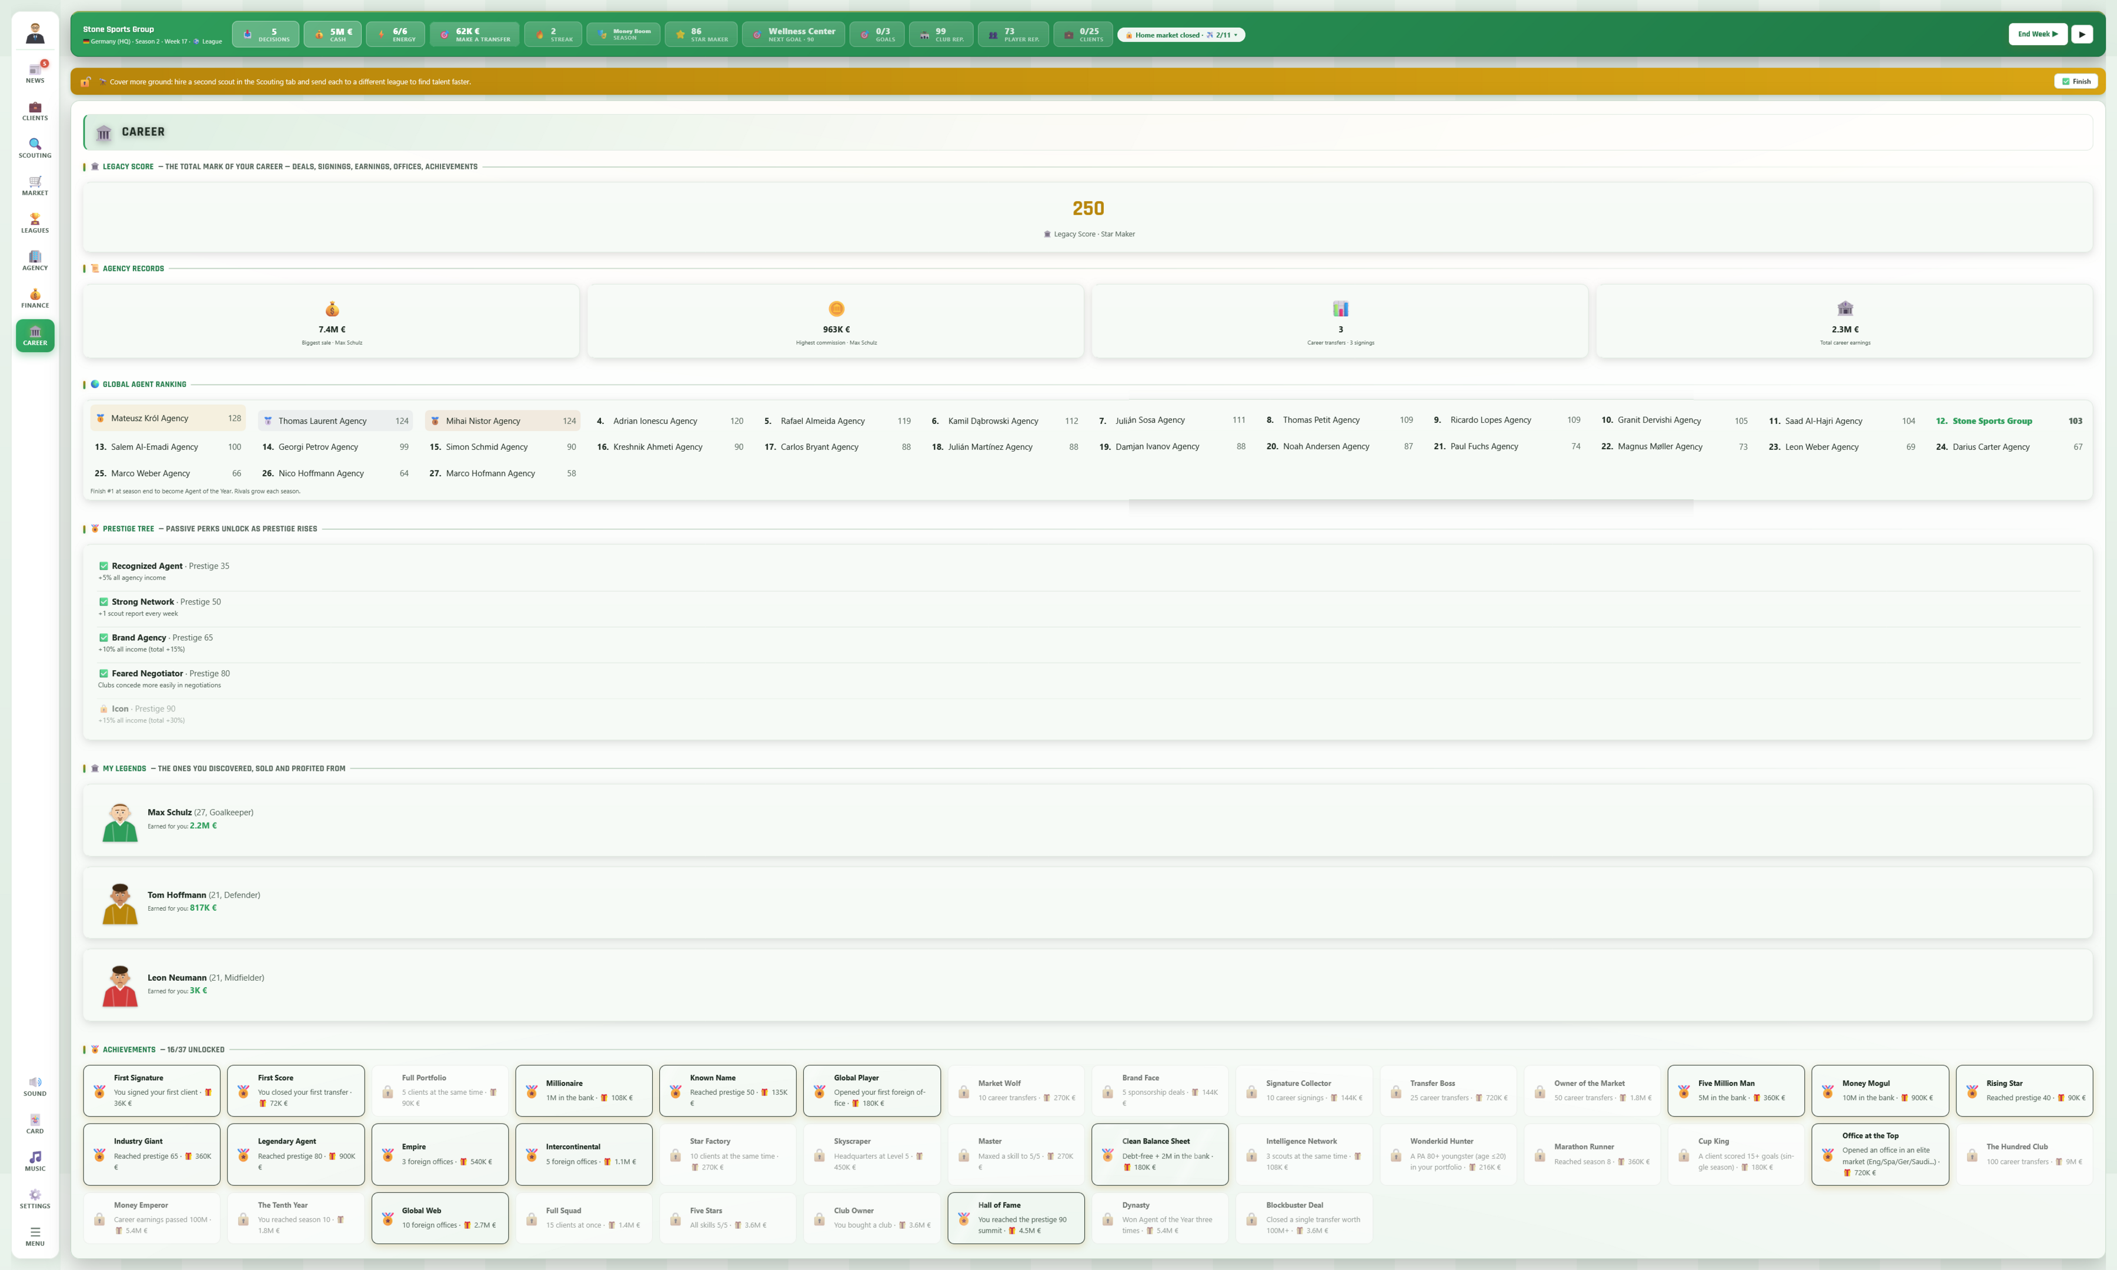Open the Millionaire achievement card
Viewport: 2117px width, 1270px height.
point(583,1090)
